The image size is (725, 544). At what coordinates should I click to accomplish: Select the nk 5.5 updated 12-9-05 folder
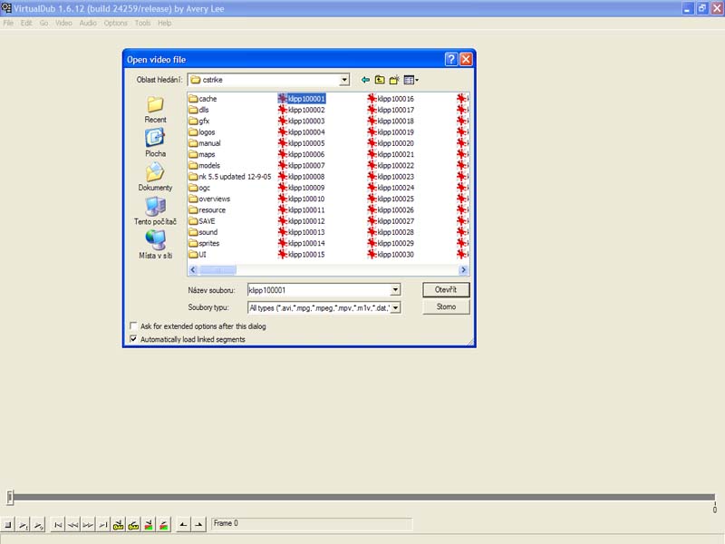tap(230, 176)
